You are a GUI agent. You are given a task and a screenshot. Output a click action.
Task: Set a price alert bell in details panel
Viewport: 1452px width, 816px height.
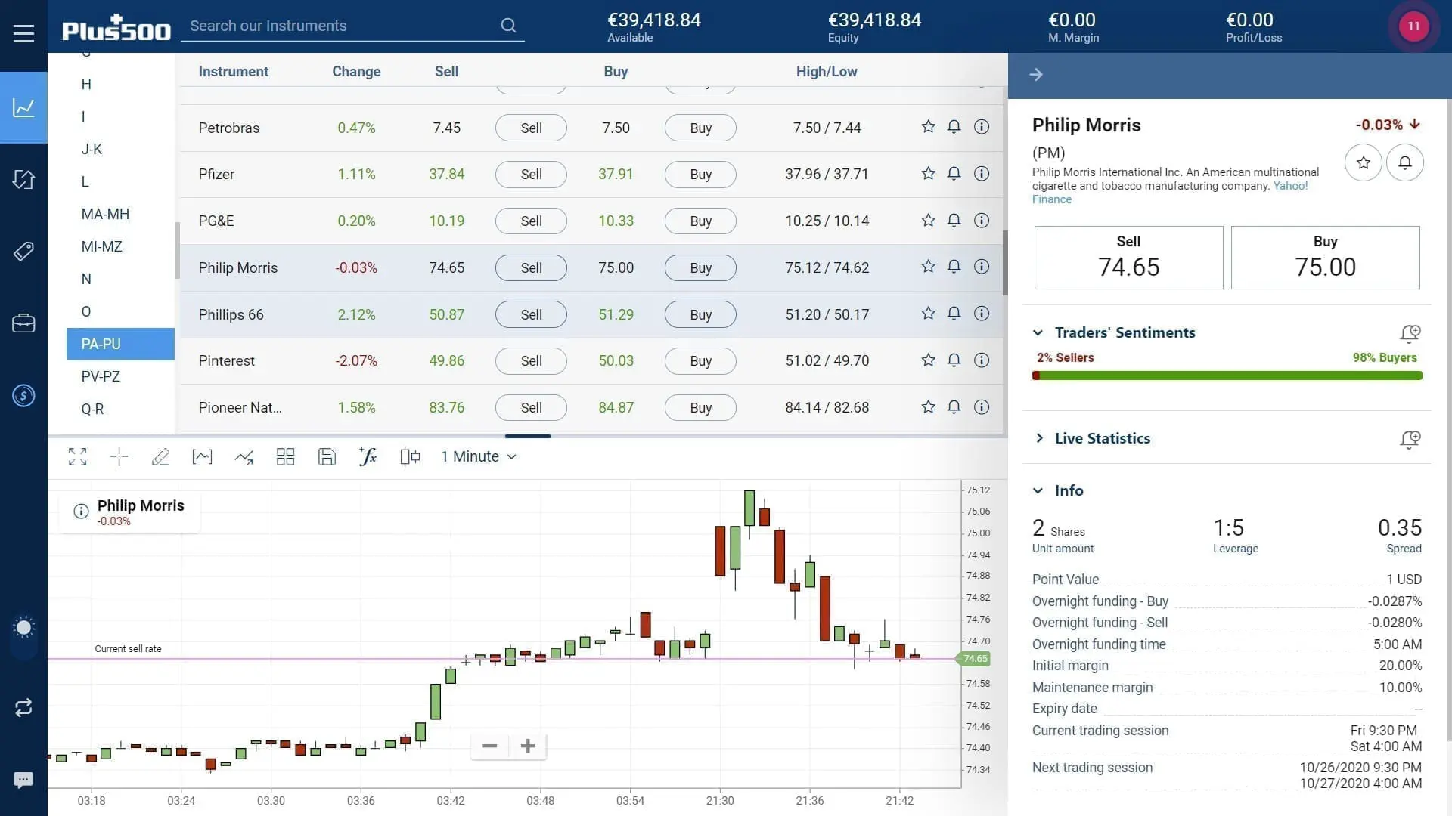(x=1405, y=162)
